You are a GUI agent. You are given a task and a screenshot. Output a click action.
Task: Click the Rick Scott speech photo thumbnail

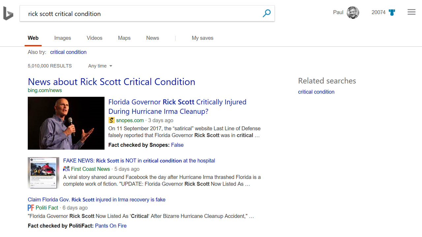click(66, 123)
